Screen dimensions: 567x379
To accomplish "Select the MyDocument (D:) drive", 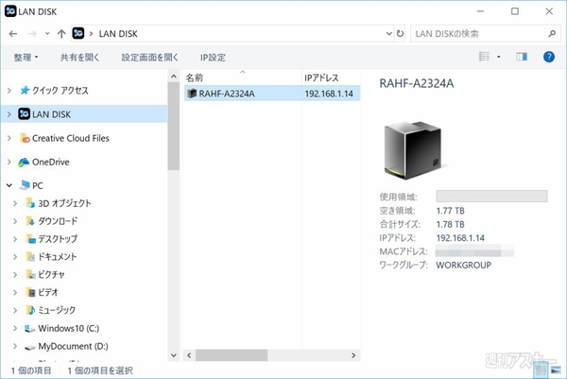I will (66, 347).
